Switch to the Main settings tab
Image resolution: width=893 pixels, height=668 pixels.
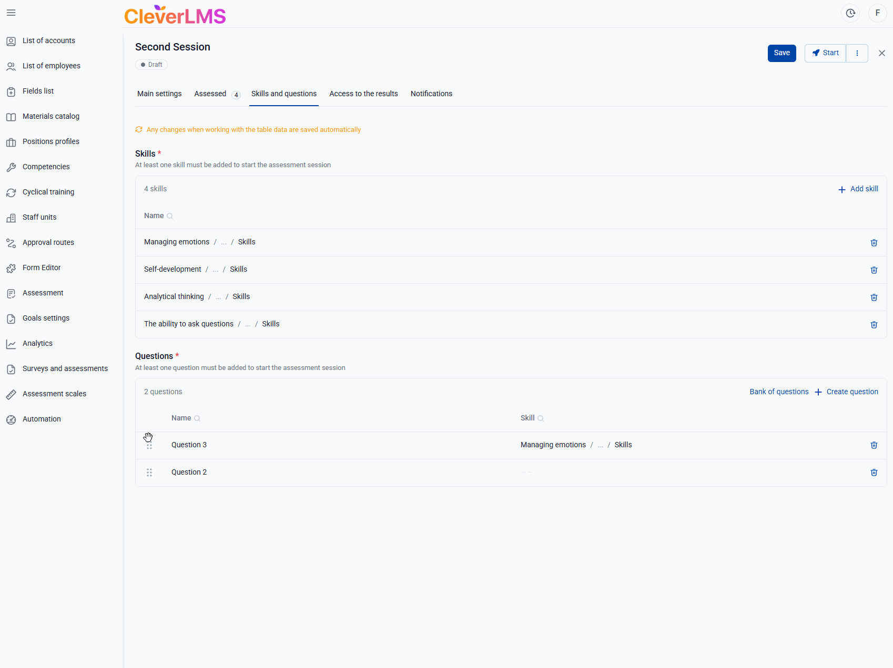click(x=159, y=94)
